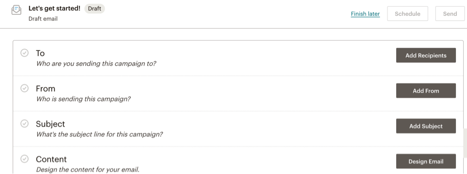The height and width of the screenshot is (174, 467).
Task: Click the Content section heading
Action: pos(51,159)
